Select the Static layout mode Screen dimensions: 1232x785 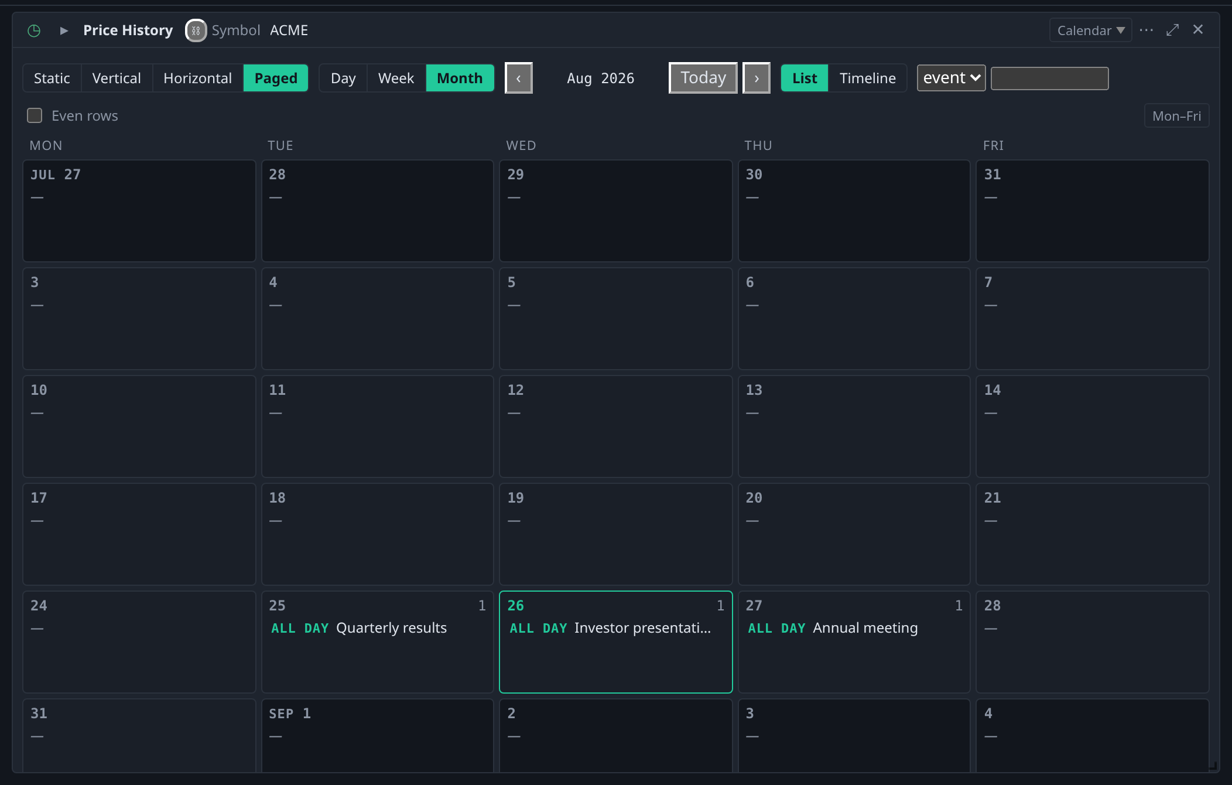[x=52, y=78]
